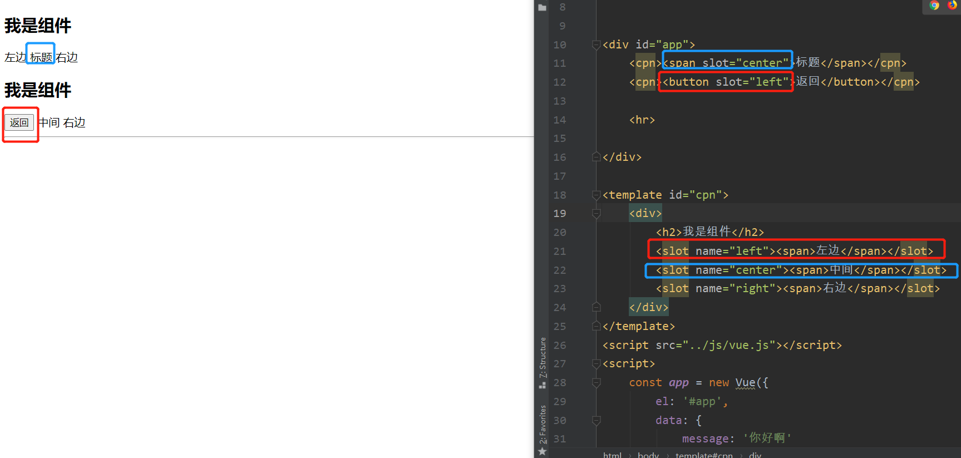Collapse the <script> fold marker line 27

point(596,364)
